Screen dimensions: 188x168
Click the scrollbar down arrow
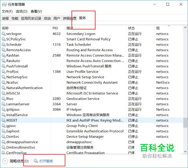185,152
